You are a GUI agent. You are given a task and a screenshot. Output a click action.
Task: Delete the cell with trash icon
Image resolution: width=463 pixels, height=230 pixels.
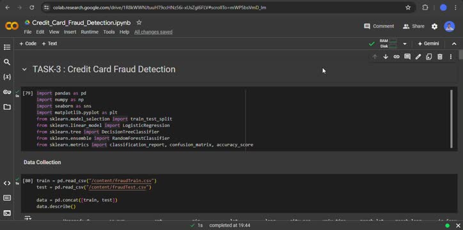440,57
